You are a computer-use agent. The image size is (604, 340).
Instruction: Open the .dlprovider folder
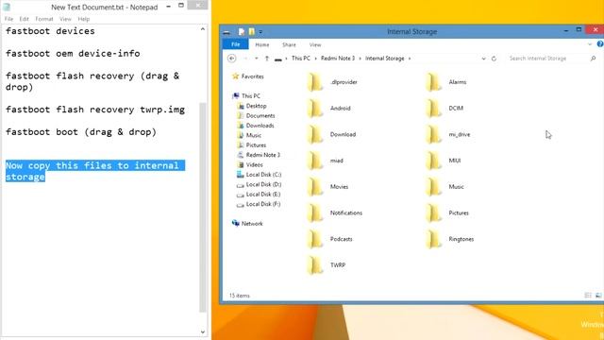(x=332, y=82)
